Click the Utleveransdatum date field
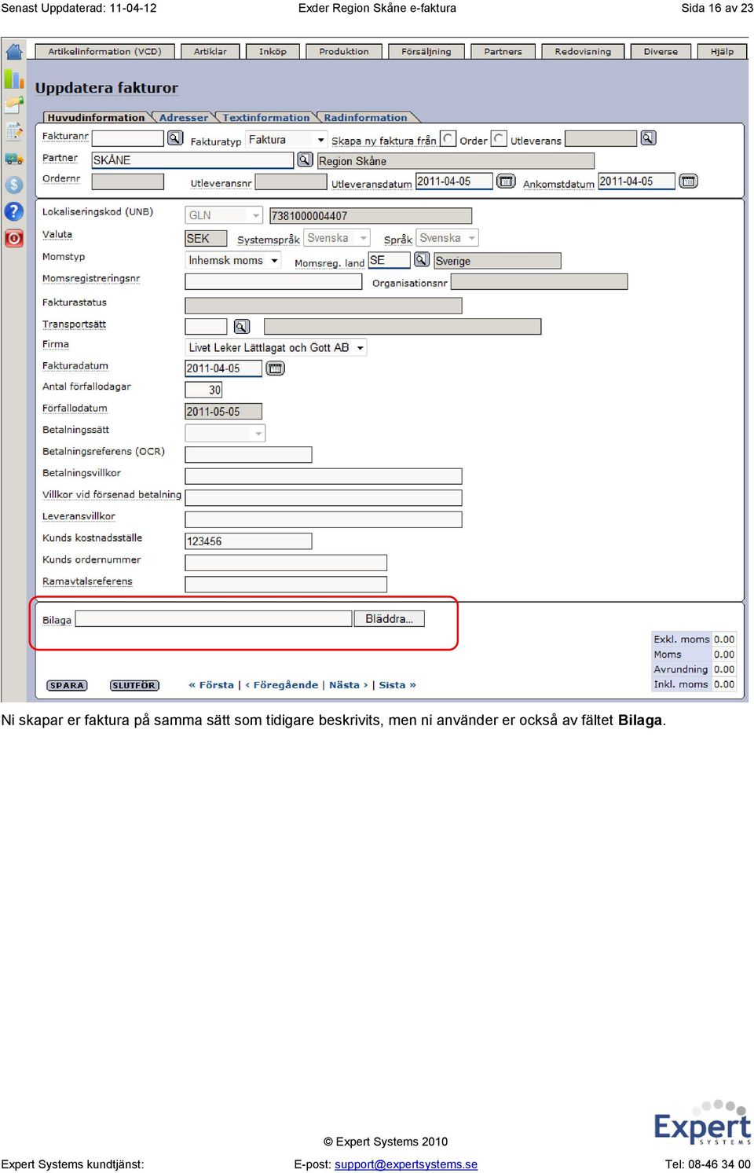 [454, 181]
